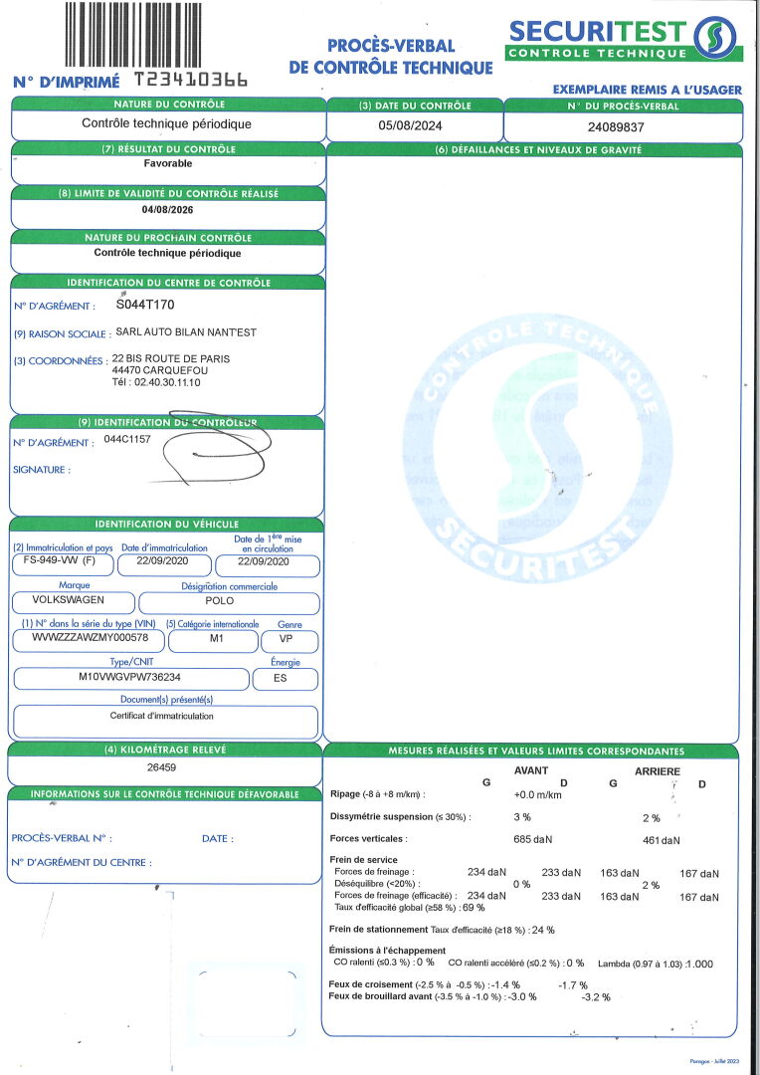This screenshot has width=760, height=1075.
Task: Click the international category field M1
Action: 213,642
